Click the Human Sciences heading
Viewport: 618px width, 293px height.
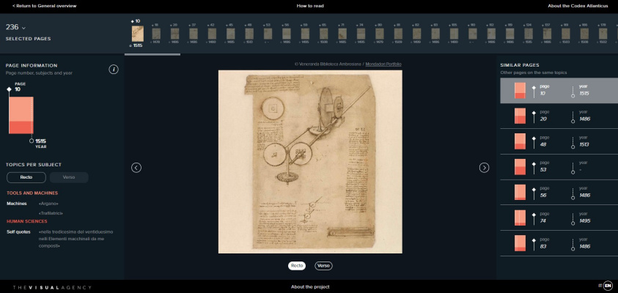27,221
